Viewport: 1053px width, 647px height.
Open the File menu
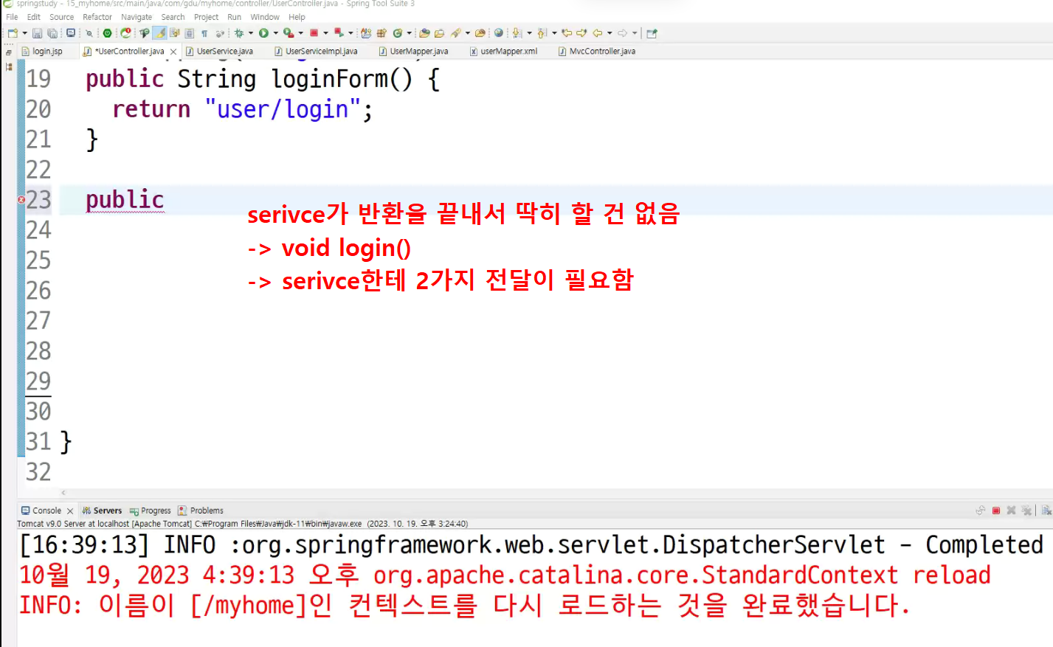coord(12,17)
